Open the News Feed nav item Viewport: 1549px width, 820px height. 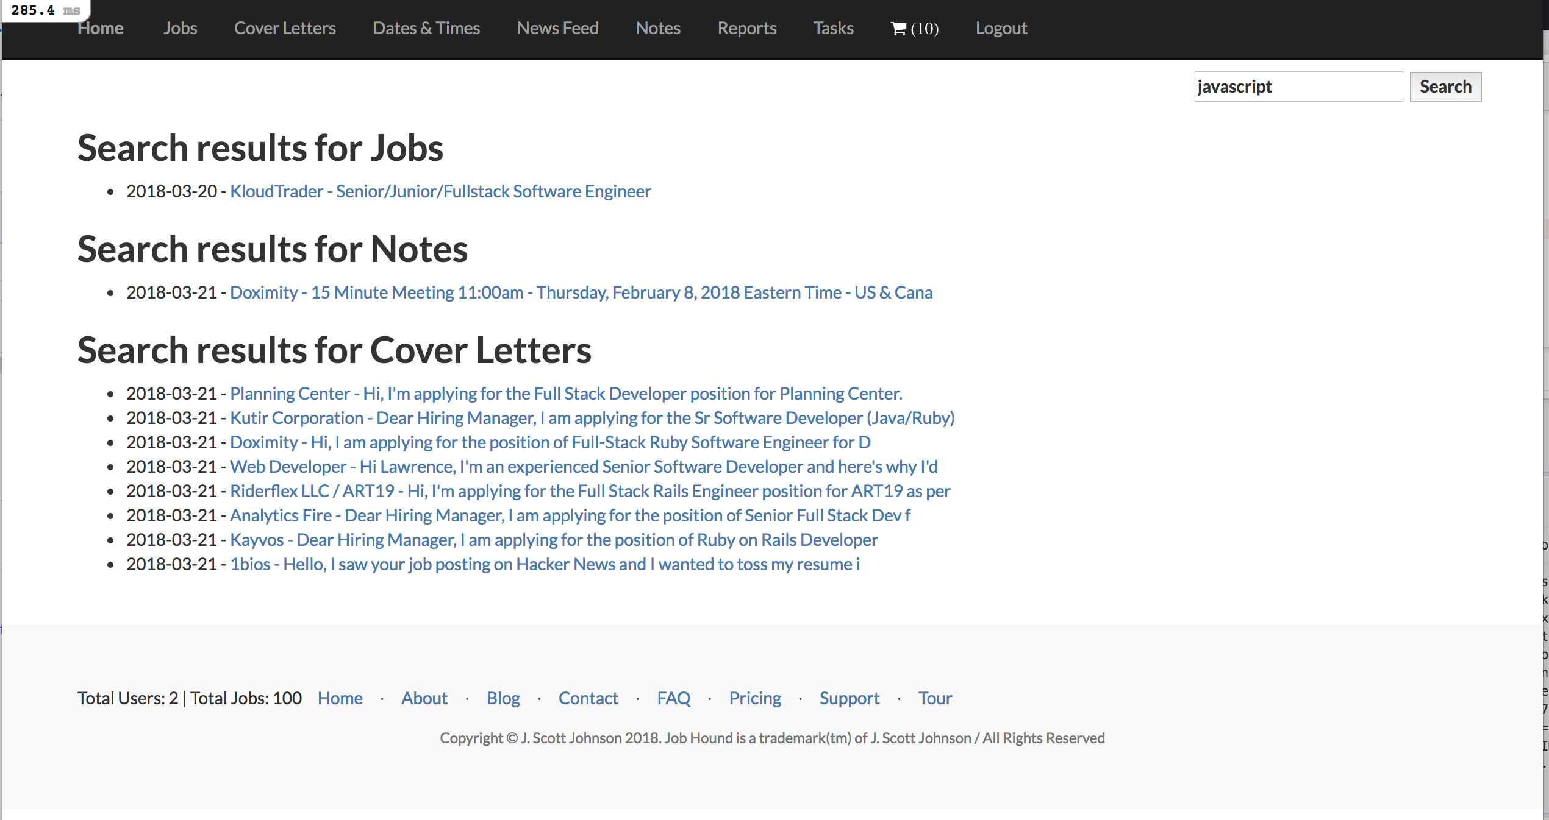(557, 29)
